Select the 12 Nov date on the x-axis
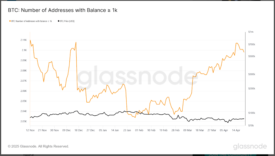This screenshot has width=275, height=156. 30,130
